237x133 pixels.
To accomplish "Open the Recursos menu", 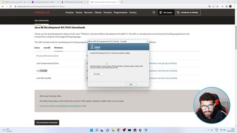I will click(x=88, y=13).
